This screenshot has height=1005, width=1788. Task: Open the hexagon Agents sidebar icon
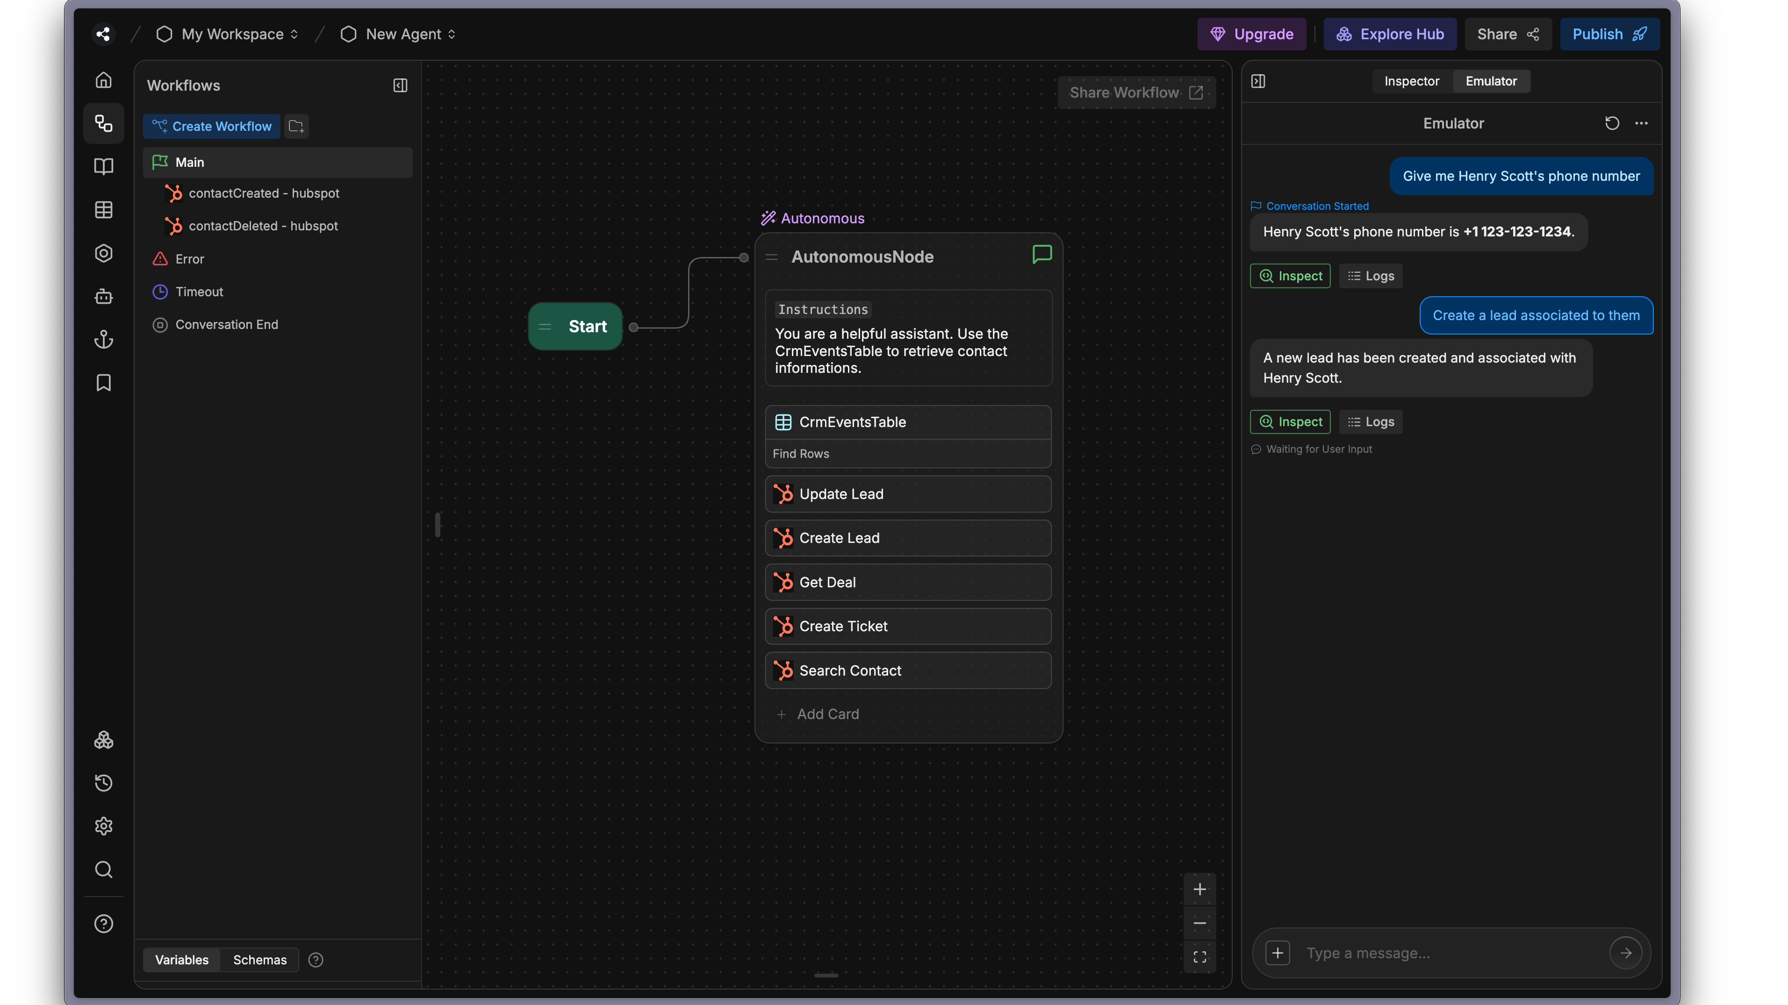(103, 253)
